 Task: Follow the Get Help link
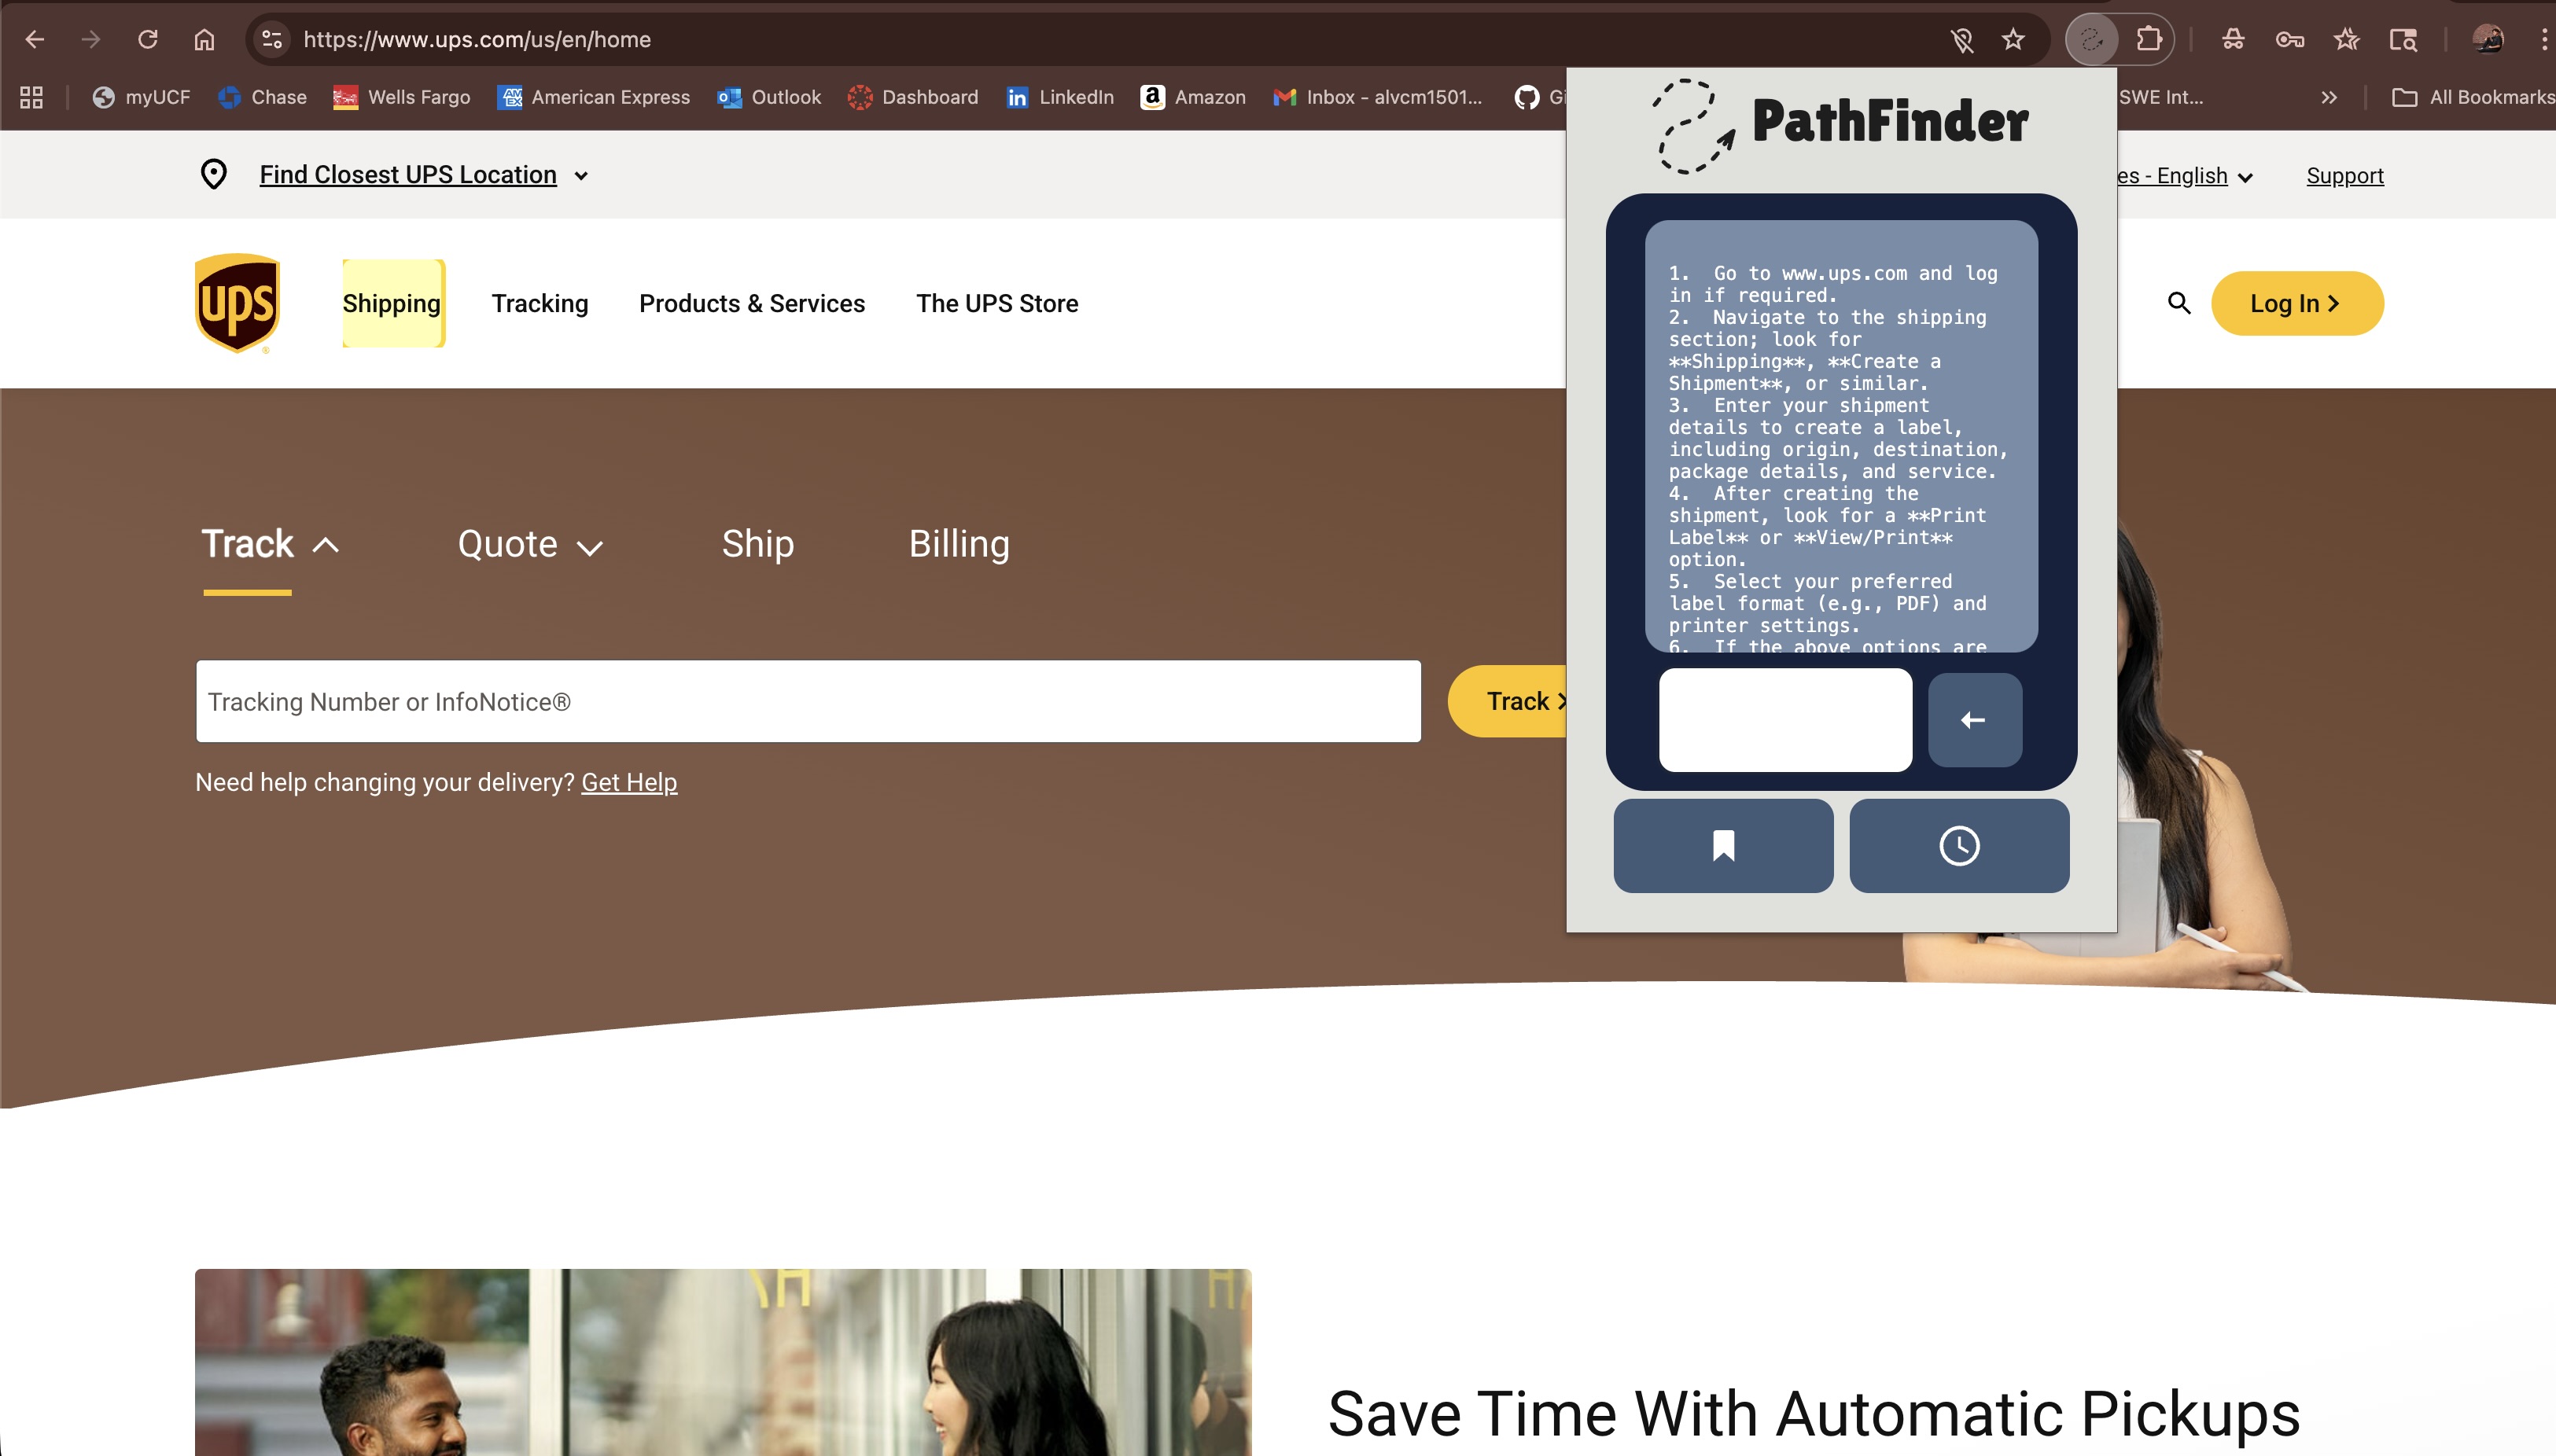click(x=628, y=782)
